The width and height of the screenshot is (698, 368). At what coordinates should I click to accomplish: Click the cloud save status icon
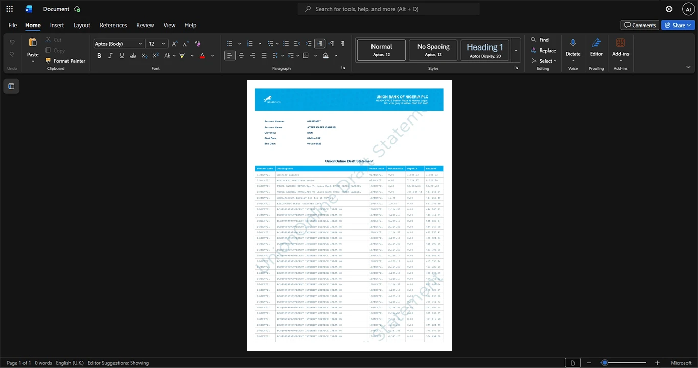pos(77,9)
